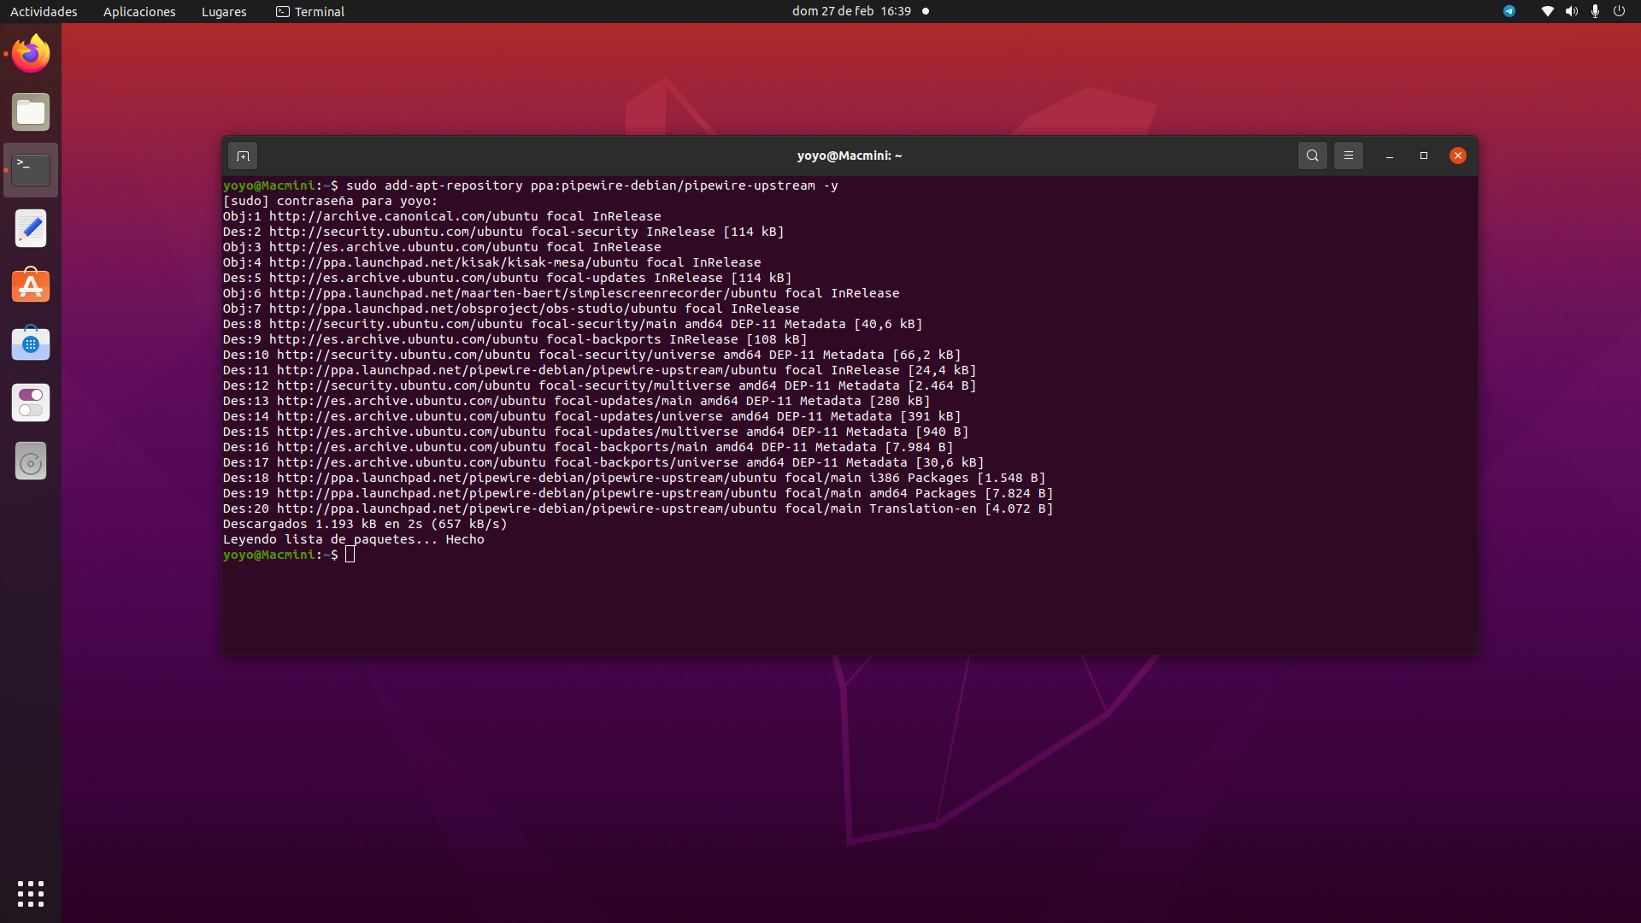Open a new terminal tab
Viewport: 1641px width, 923px height.
click(x=243, y=156)
